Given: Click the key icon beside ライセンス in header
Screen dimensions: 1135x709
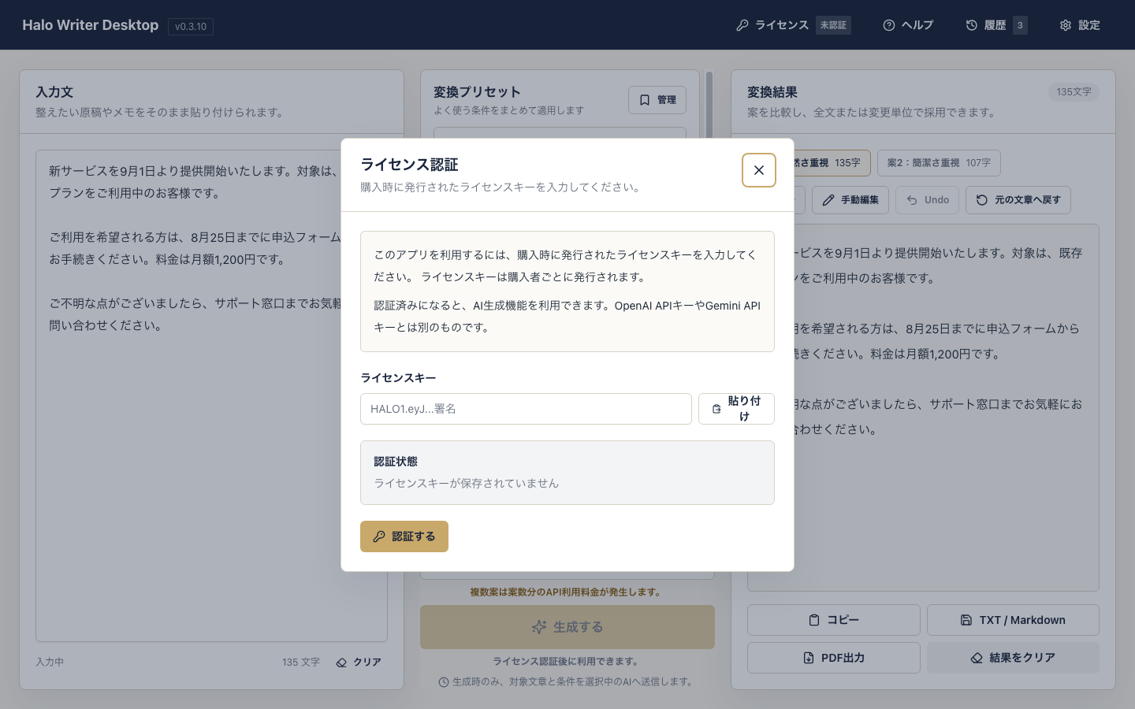Looking at the screenshot, I should point(742,25).
